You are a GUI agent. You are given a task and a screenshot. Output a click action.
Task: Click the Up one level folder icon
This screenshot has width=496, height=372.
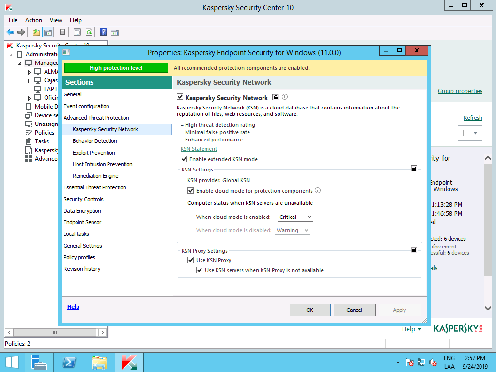(36, 32)
